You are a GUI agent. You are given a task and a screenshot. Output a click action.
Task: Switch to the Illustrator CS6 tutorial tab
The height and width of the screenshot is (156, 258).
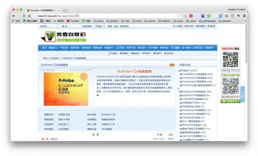coord(43,10)
